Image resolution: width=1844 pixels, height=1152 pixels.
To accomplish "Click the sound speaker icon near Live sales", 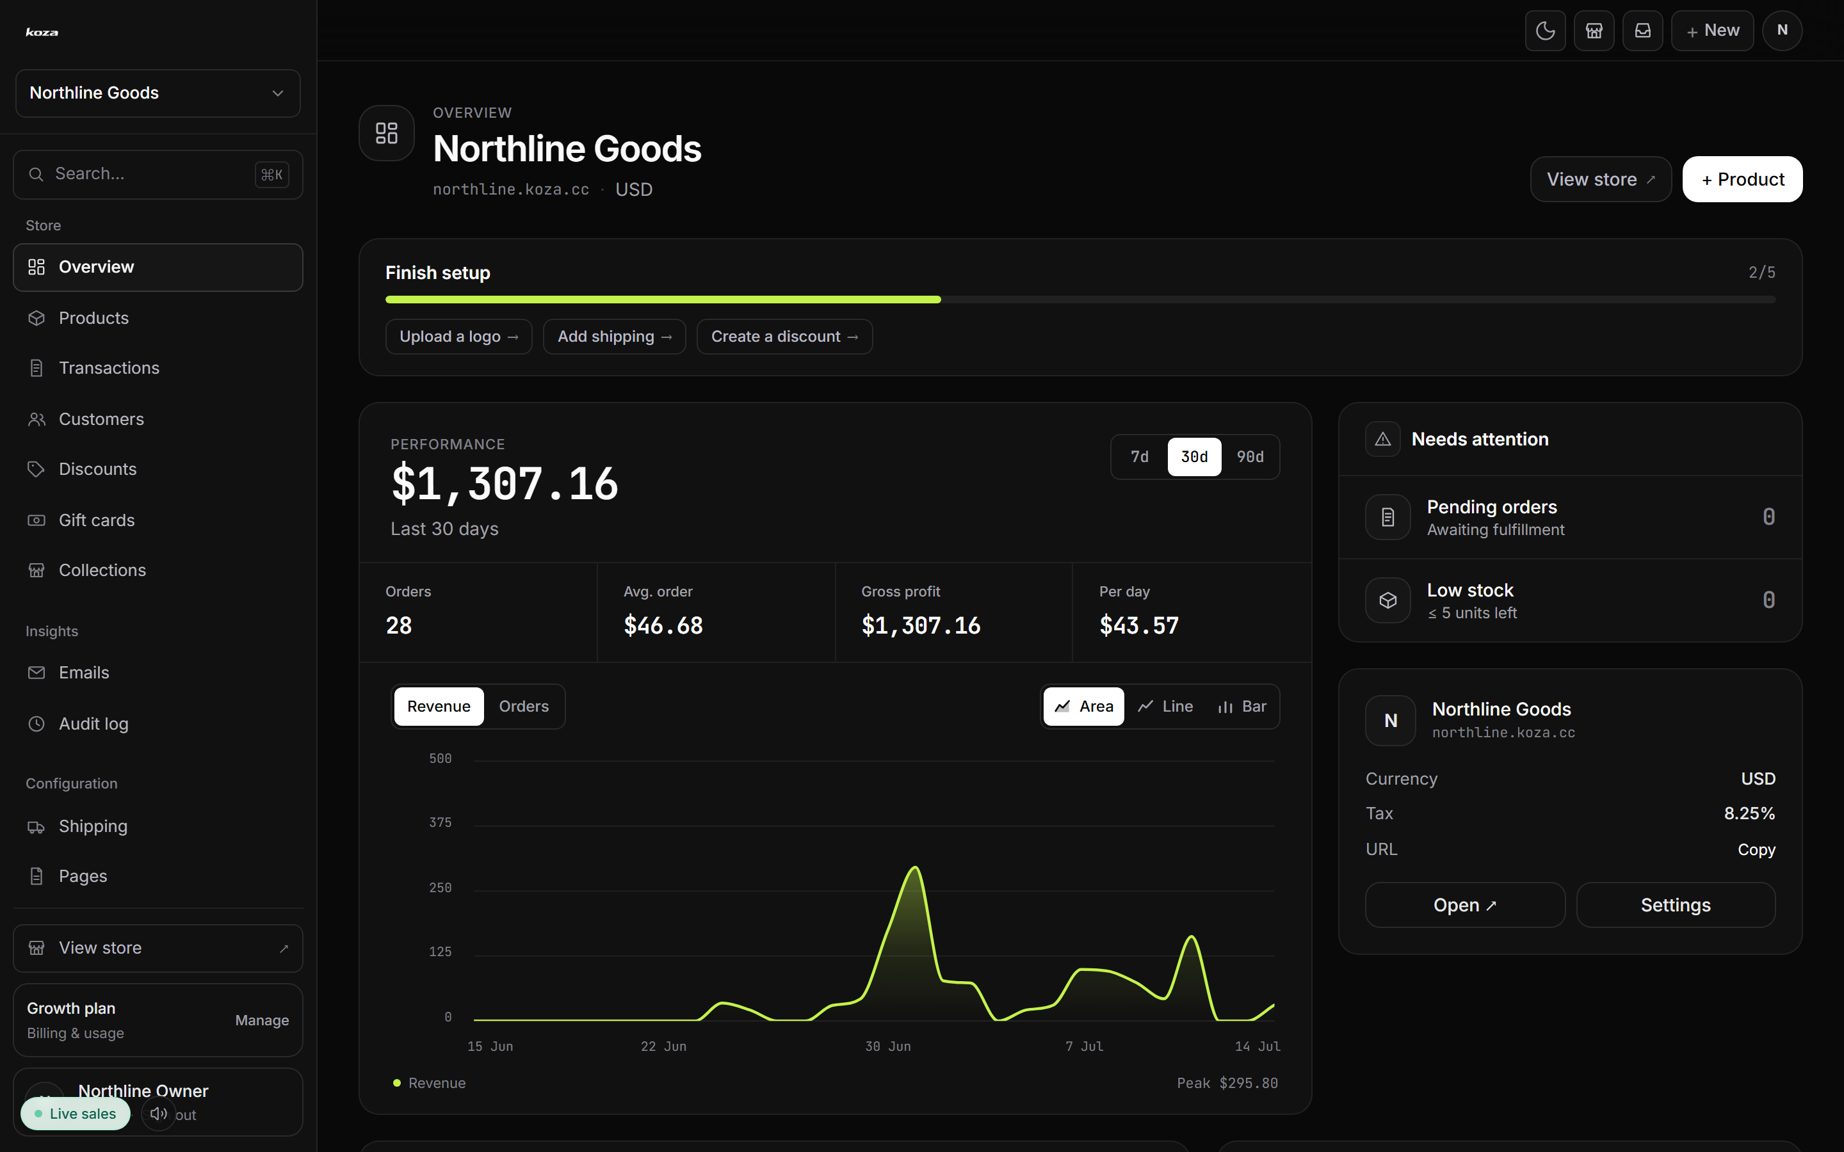I will (x=159, y=1114).
